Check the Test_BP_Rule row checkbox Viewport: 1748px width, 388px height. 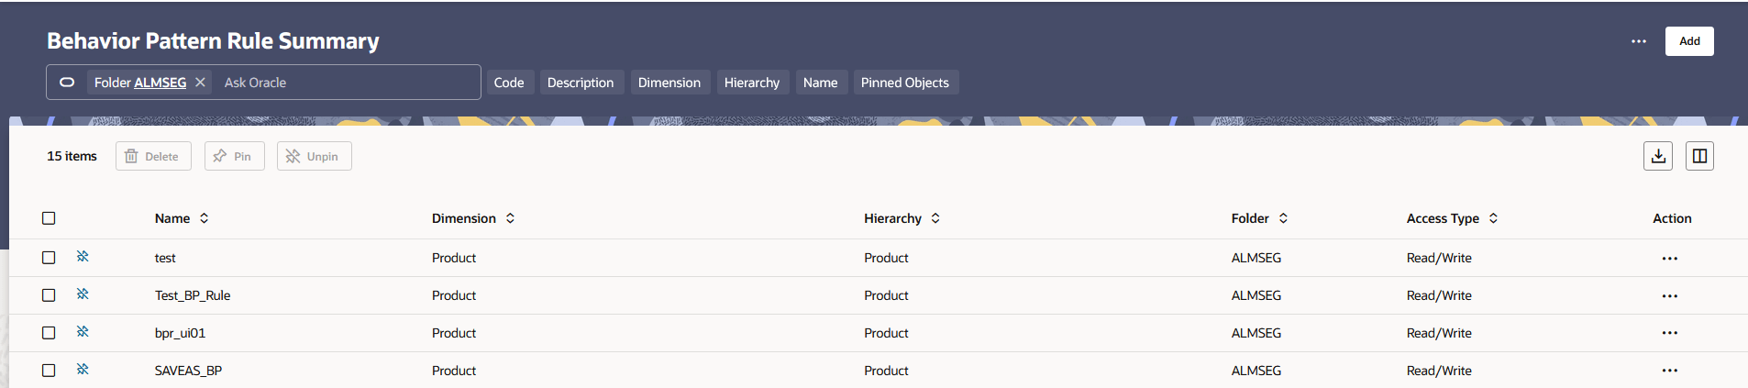click(49, 295)
